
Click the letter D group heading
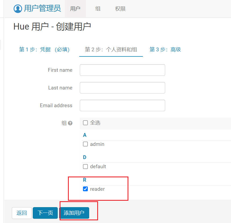[85, 157]
